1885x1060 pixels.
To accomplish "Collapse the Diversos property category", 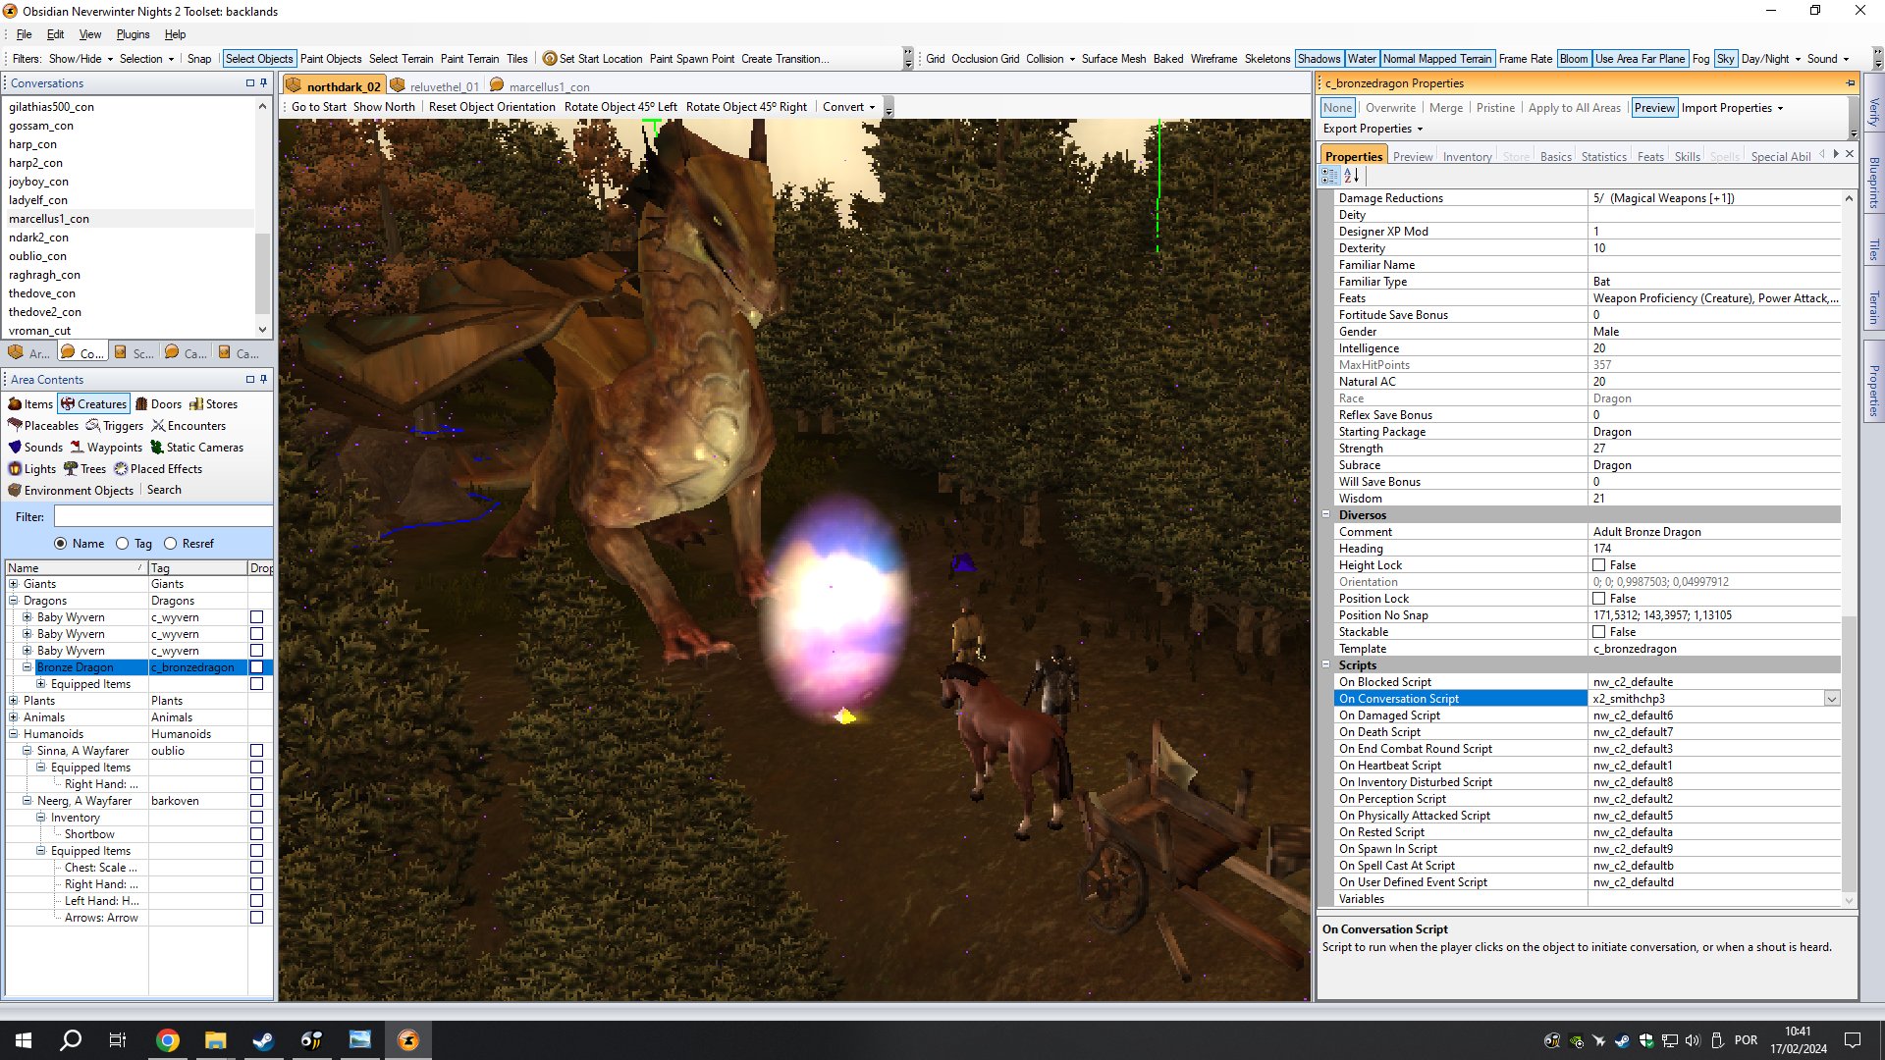I will (1325, 515).
